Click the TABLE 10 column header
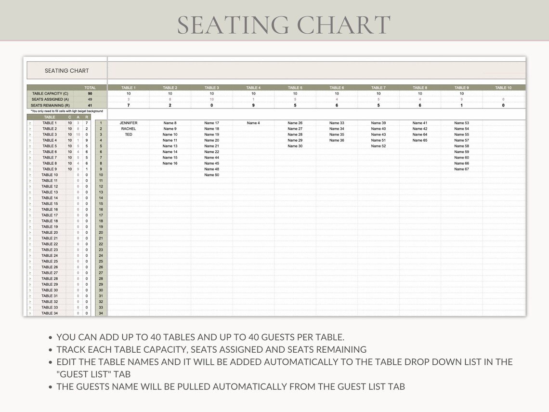Viewport: 549px width, 412px height. [x=503, y=88]
